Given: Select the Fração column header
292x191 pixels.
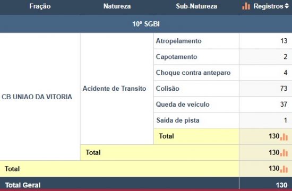Looking at the screenshot, I should (40, 6).
